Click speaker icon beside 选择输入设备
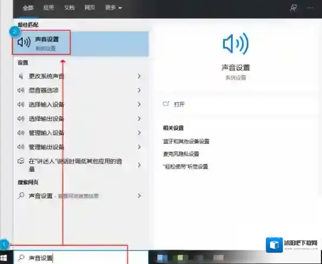322x264 pixels. click(x=21, y=105)
